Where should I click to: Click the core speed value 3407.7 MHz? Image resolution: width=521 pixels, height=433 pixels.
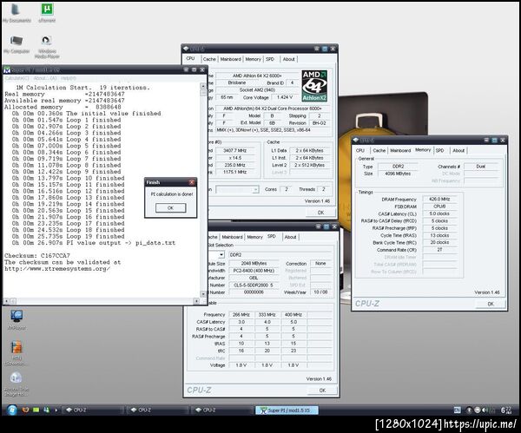click(x=235, y=150)
